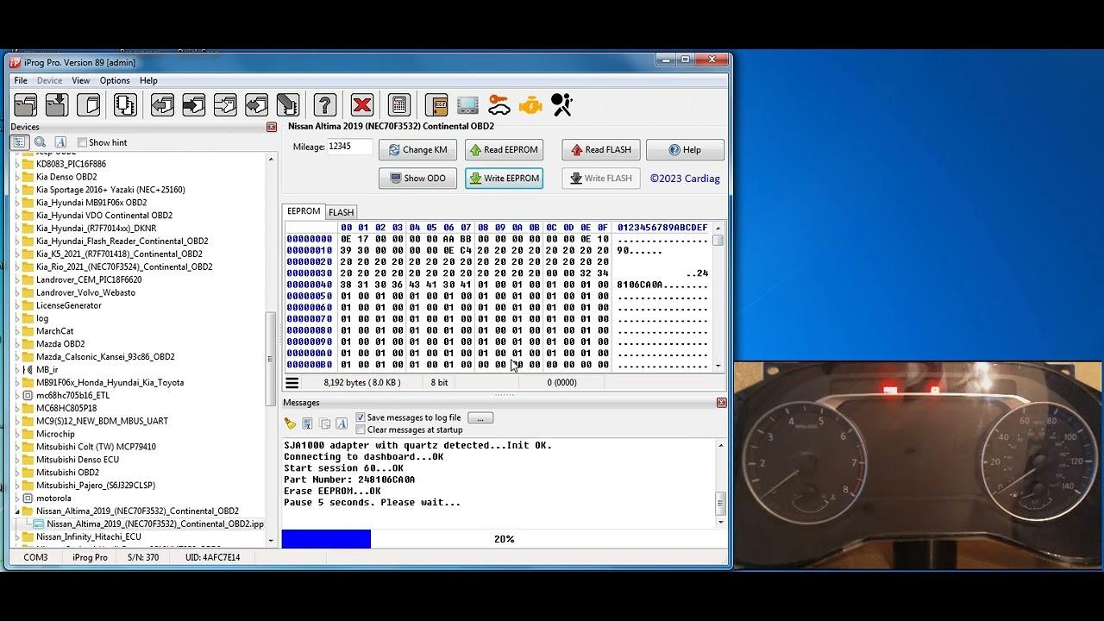Click the chip device toolbar icon

point(125,105)
